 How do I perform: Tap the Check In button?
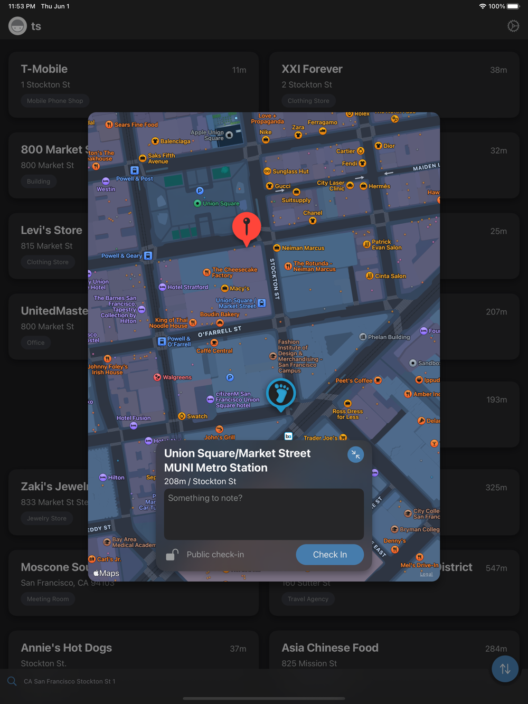329,555
